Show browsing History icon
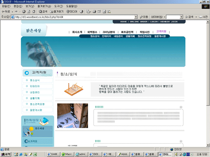 click(x=81, y=12)
